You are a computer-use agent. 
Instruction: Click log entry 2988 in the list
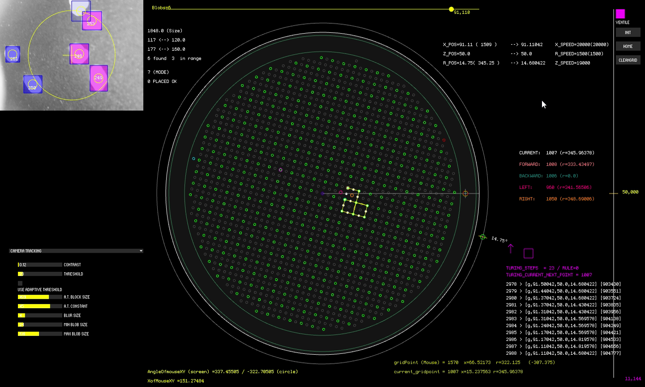[x=564, y=353]
